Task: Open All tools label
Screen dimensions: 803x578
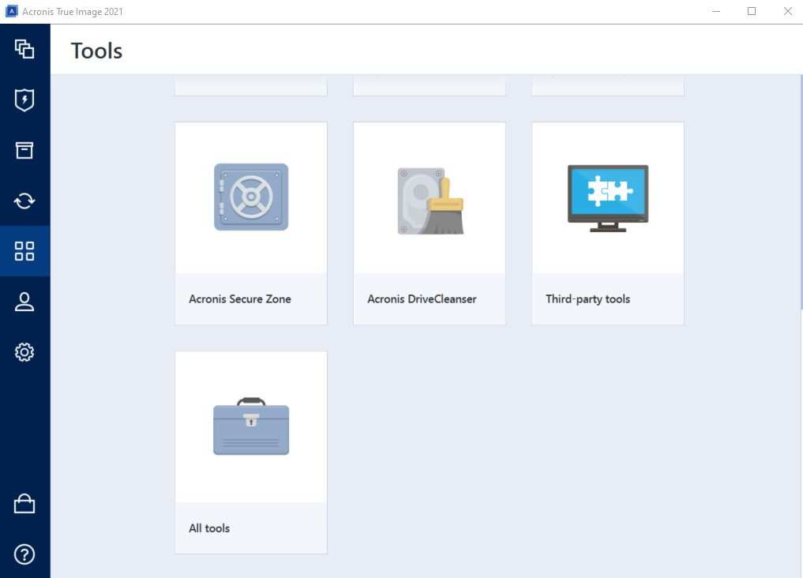Action: click(x=209, y=528)
